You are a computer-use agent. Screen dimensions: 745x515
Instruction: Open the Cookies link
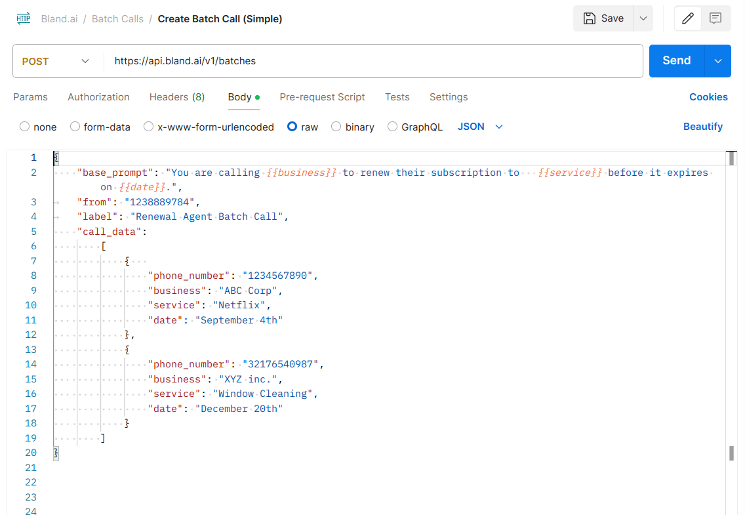[x=708, y=97]
